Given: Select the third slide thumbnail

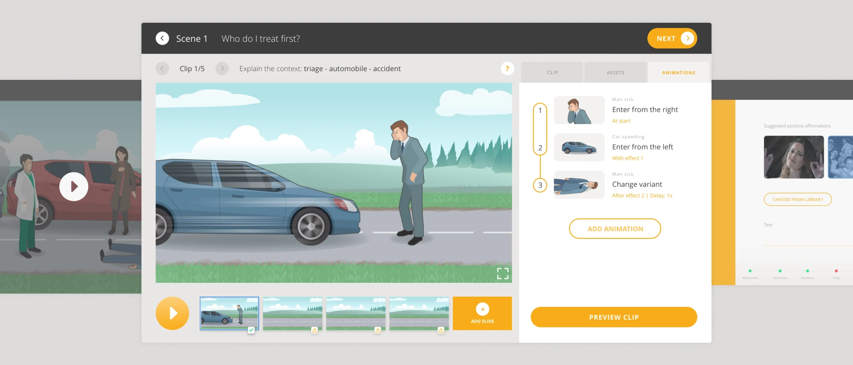Looking at the screenshot, I should pos(356,313).
